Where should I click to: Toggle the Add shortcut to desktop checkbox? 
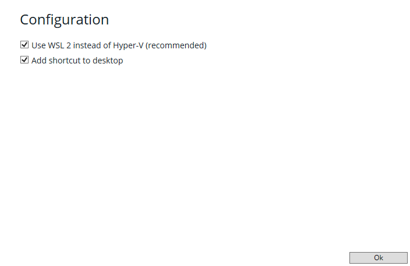(x=24, y=60)
